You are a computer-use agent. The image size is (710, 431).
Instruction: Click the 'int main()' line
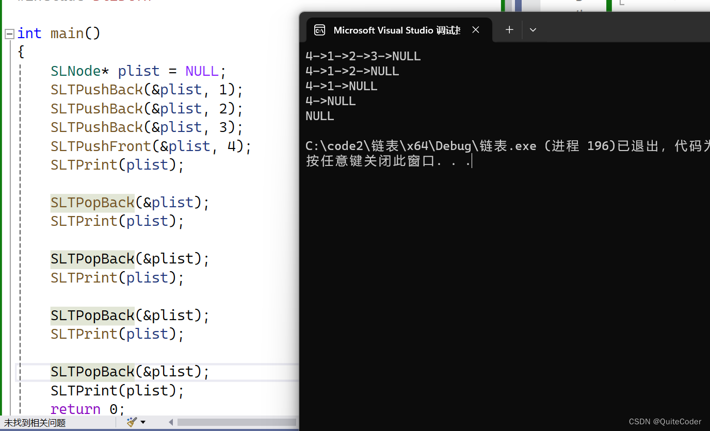[59, 34]
